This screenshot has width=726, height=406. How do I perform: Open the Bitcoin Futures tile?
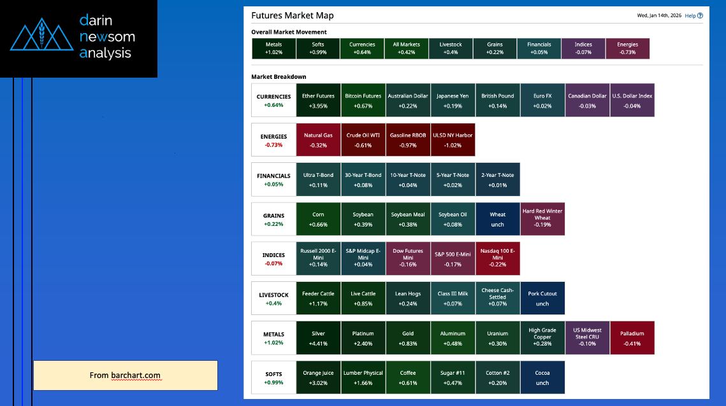(363, 101)
